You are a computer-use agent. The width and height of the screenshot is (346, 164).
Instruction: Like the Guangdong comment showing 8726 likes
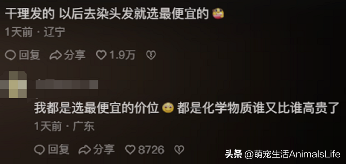[x=130, y=150]
